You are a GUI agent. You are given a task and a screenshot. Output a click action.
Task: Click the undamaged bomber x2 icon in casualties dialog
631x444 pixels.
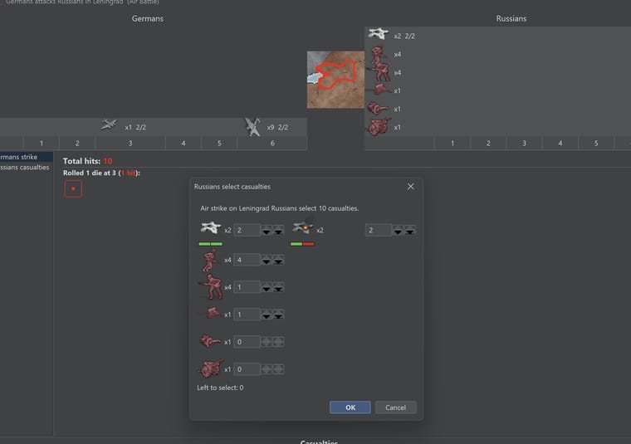click(x=211, y=228)
